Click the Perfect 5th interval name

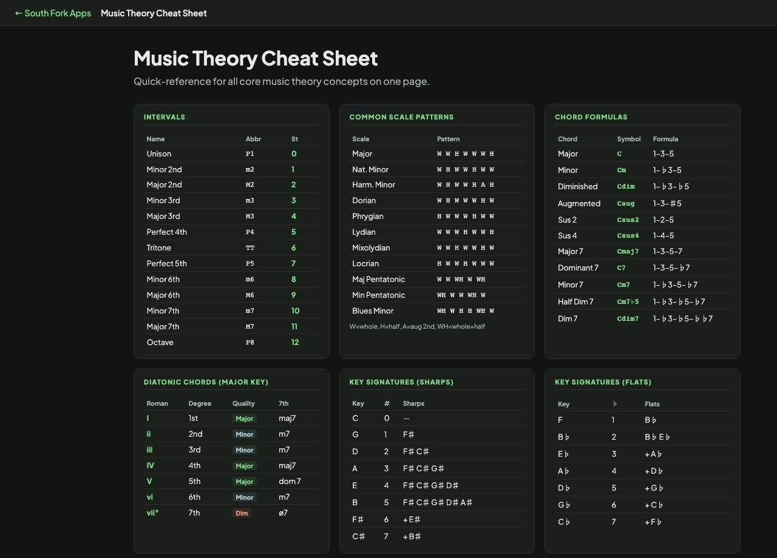(166, 263)
